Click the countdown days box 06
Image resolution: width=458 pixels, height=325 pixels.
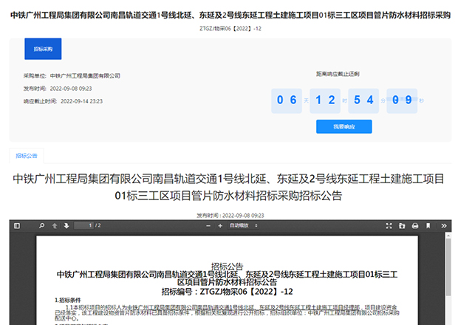[x=287, y=100]
